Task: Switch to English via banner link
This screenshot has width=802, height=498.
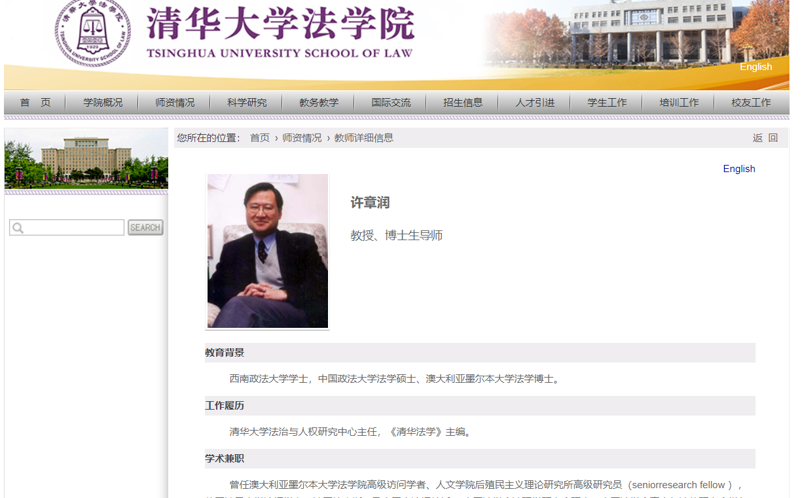Action: (x=756, y=67)
